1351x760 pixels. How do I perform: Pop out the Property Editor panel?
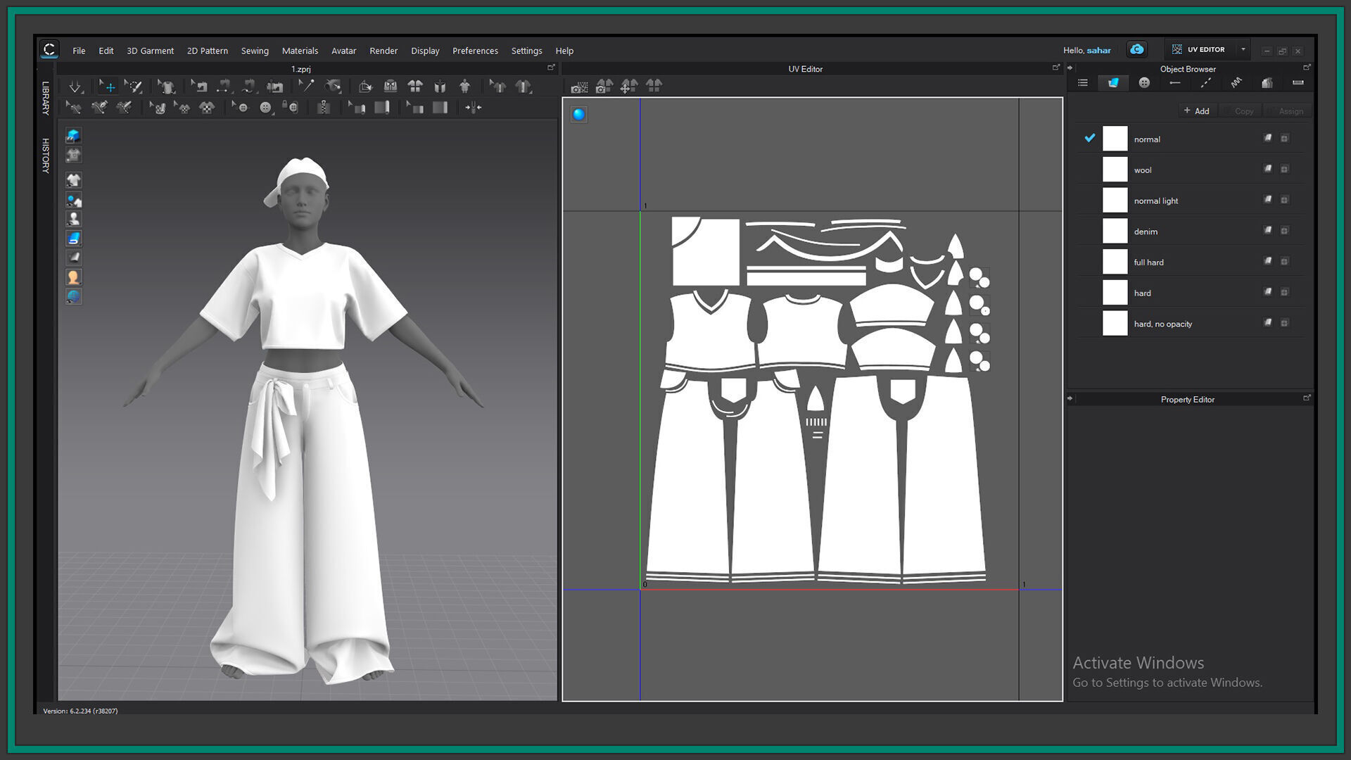click(1307, 398)
